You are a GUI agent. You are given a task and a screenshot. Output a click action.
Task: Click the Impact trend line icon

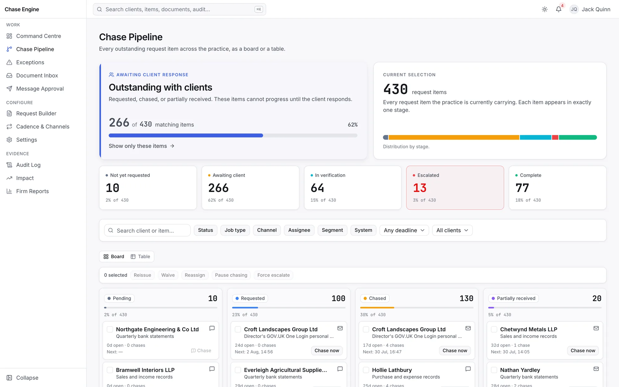click(x=9, y=178)
